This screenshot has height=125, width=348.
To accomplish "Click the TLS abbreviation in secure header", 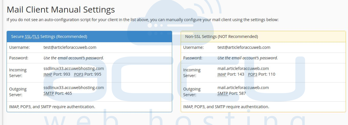I will 36,37.
